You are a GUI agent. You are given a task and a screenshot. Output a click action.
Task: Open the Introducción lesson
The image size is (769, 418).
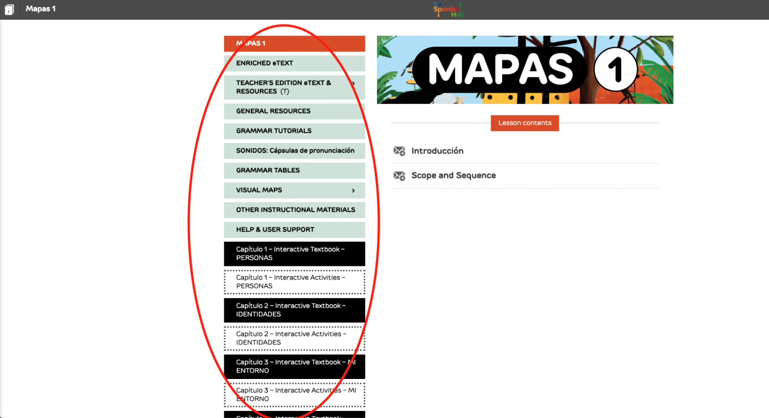[x=438, y=150]
